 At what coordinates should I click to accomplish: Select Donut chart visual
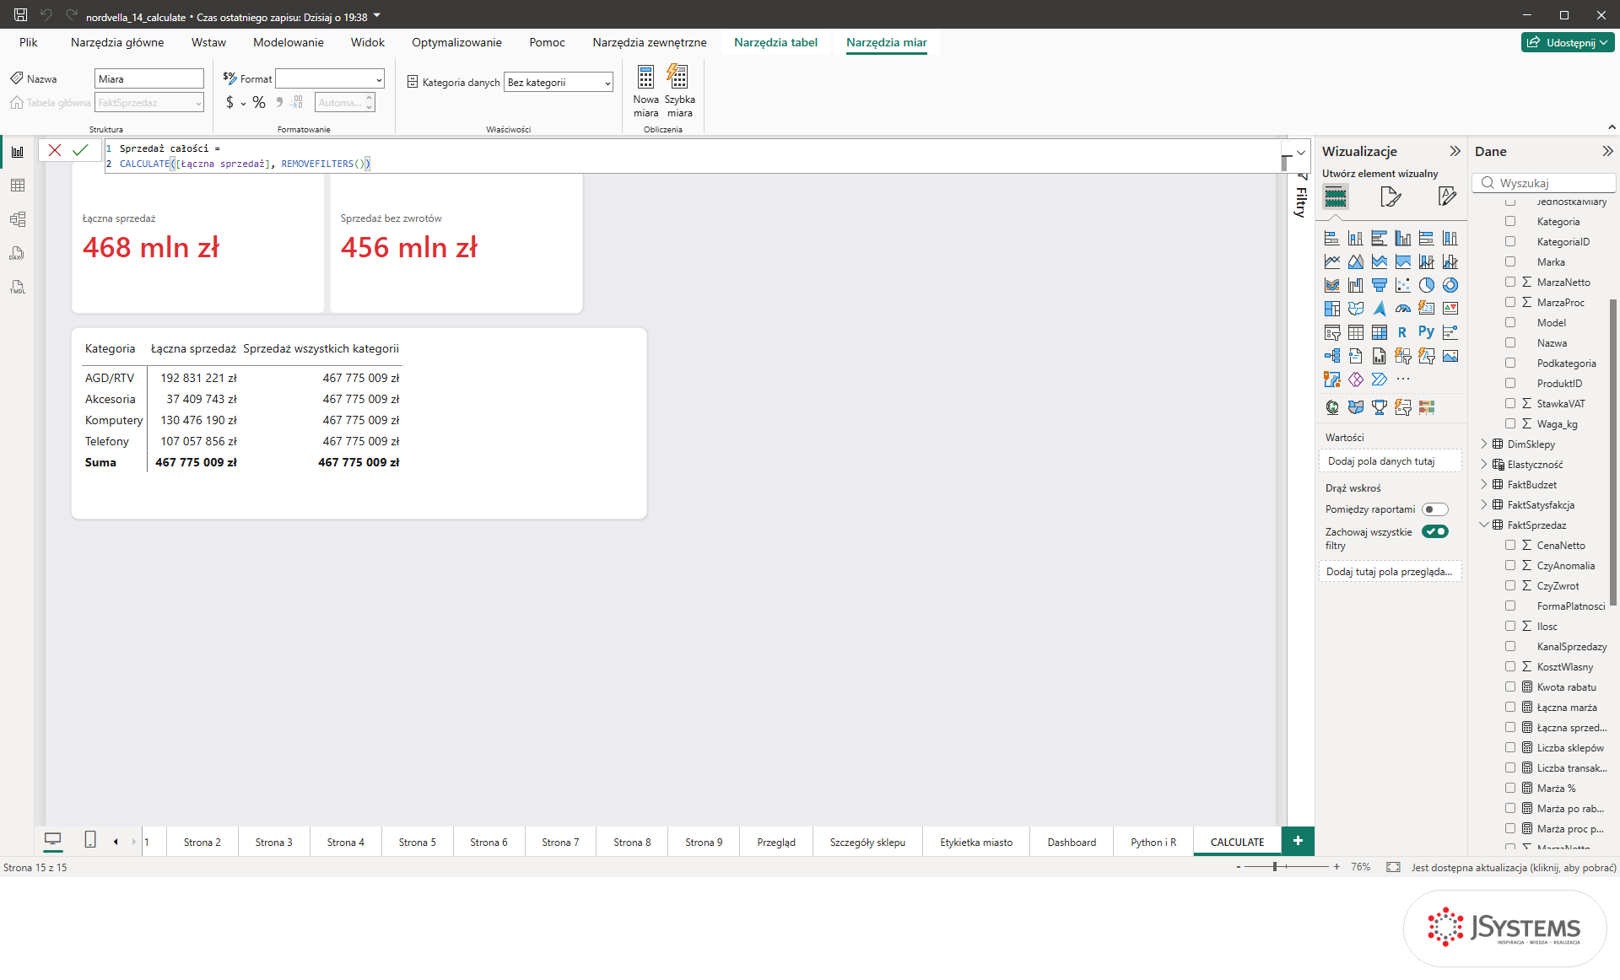[1450, 285]
